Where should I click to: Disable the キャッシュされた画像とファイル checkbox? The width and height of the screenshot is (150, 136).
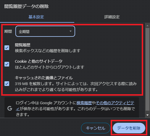pyautogui.click(x=7, y=84)
